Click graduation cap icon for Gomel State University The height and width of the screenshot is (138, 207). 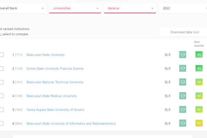(x=183, y=68)
